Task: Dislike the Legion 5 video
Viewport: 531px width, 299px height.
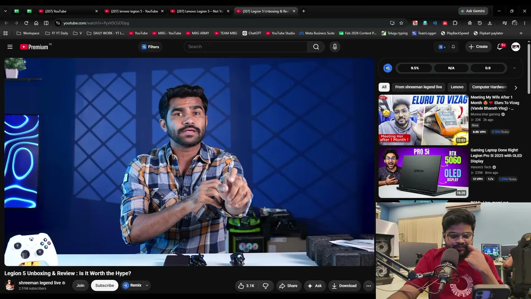Action: coord(265,286)
